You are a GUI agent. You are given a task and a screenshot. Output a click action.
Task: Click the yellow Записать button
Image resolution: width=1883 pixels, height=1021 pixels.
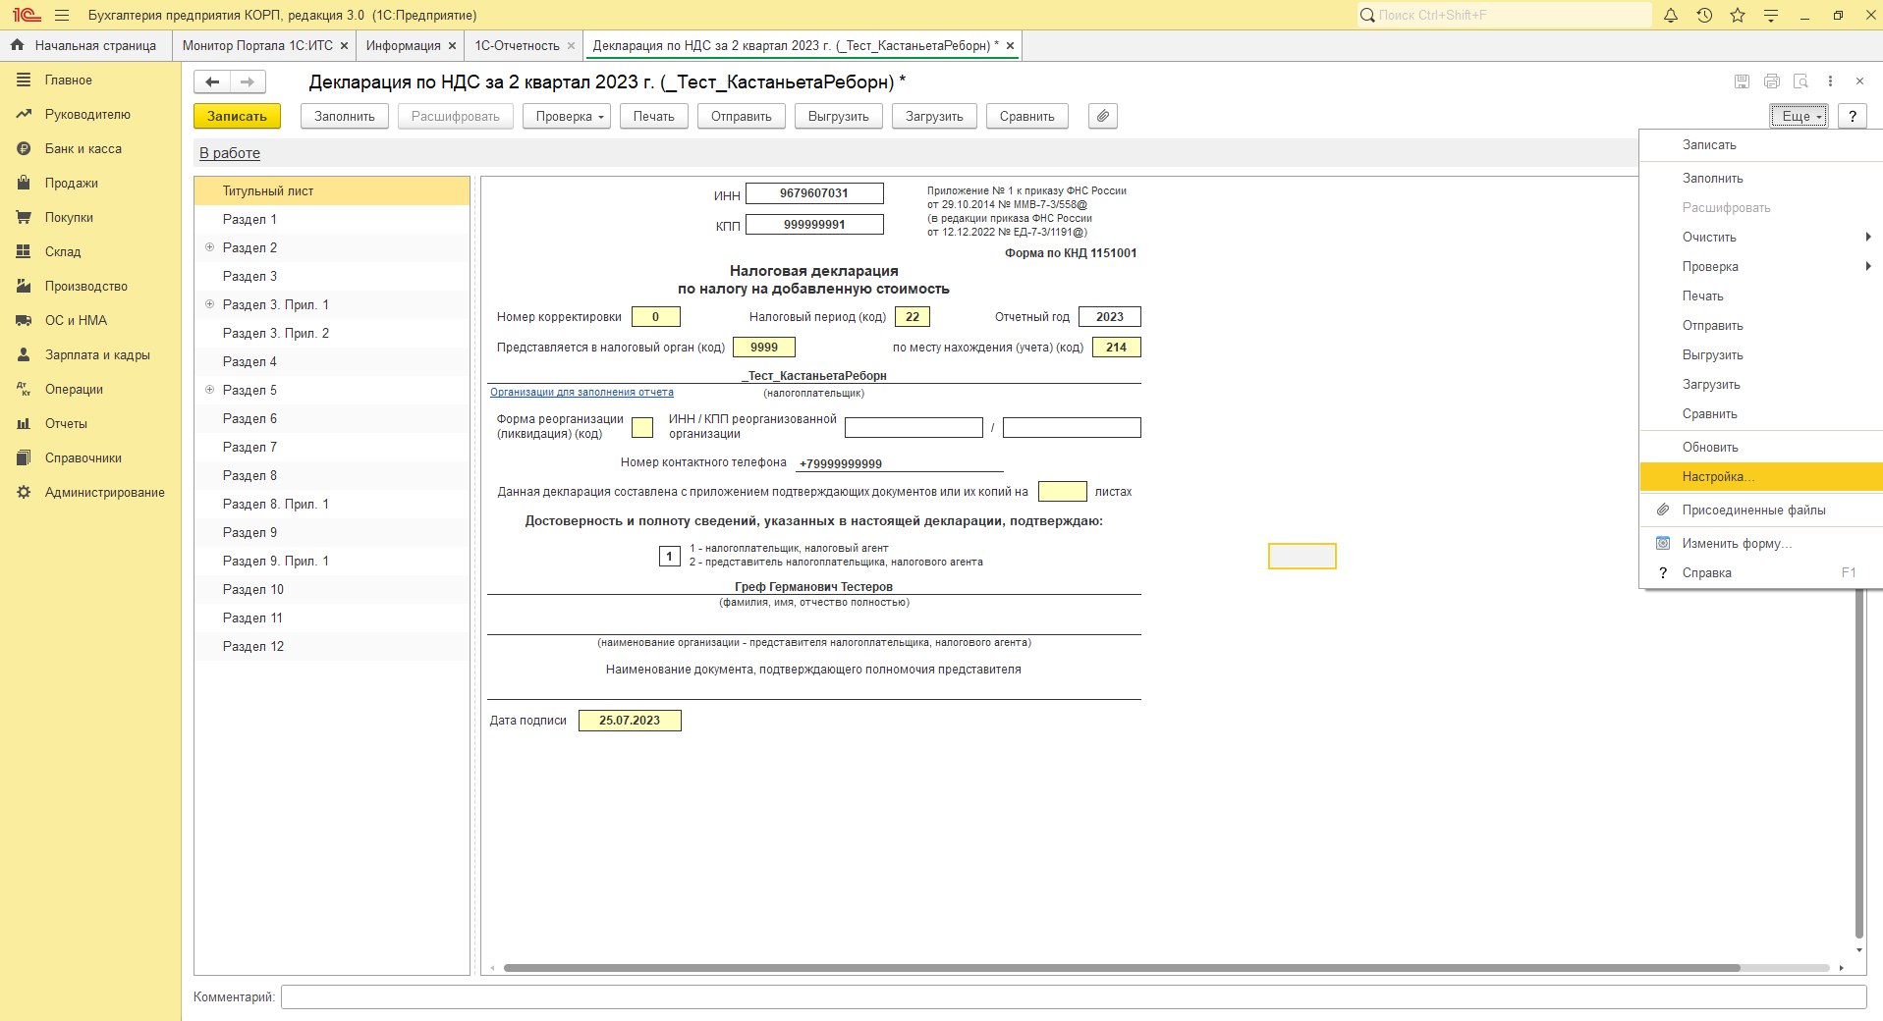pos(237,116)
